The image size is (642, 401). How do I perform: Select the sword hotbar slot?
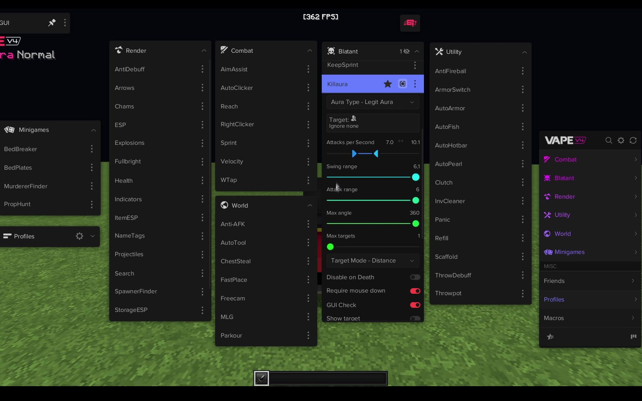point(262,378)
